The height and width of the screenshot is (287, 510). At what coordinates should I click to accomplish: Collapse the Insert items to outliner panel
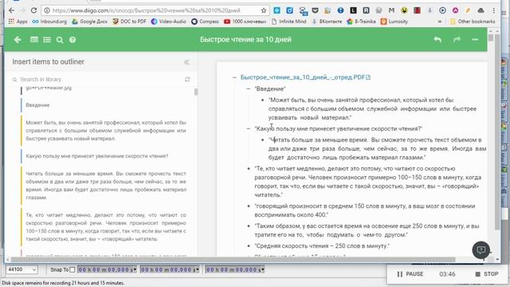pos(186,62)
